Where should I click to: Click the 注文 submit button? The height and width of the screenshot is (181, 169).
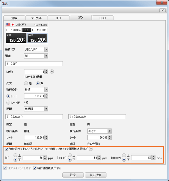[73, 175]
